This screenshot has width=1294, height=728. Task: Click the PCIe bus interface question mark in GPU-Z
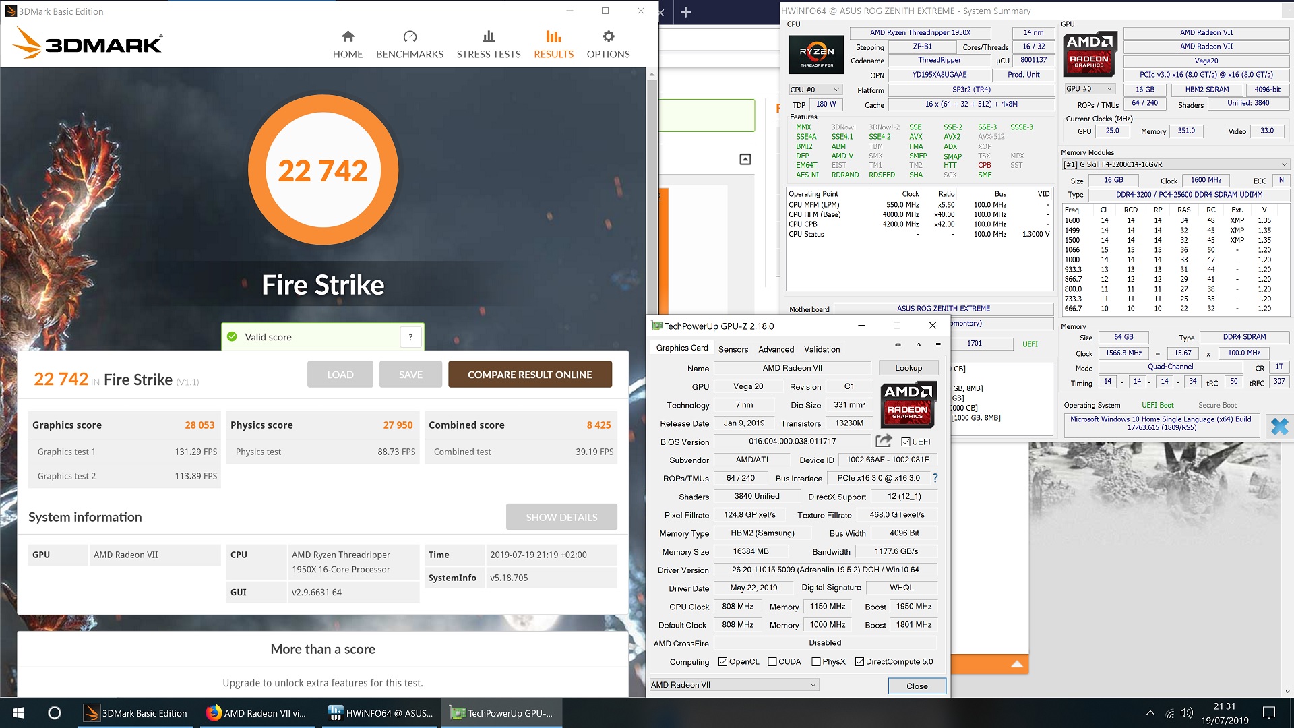(x=935, y=478)
